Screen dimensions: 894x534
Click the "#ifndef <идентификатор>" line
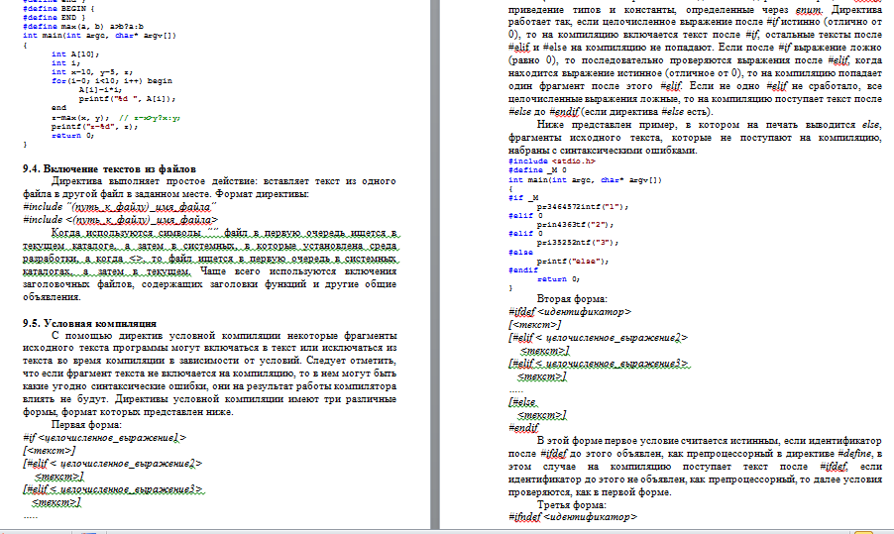(571, 517)
